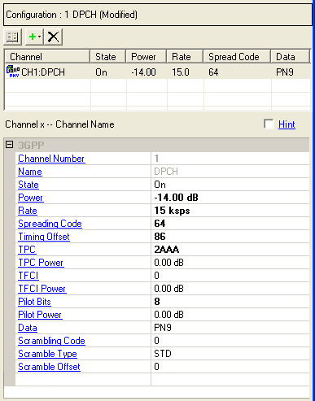The width and height of the screenshot is (315, 401).
Task: Open the add channel dropdown arrow
Action: 40,37
